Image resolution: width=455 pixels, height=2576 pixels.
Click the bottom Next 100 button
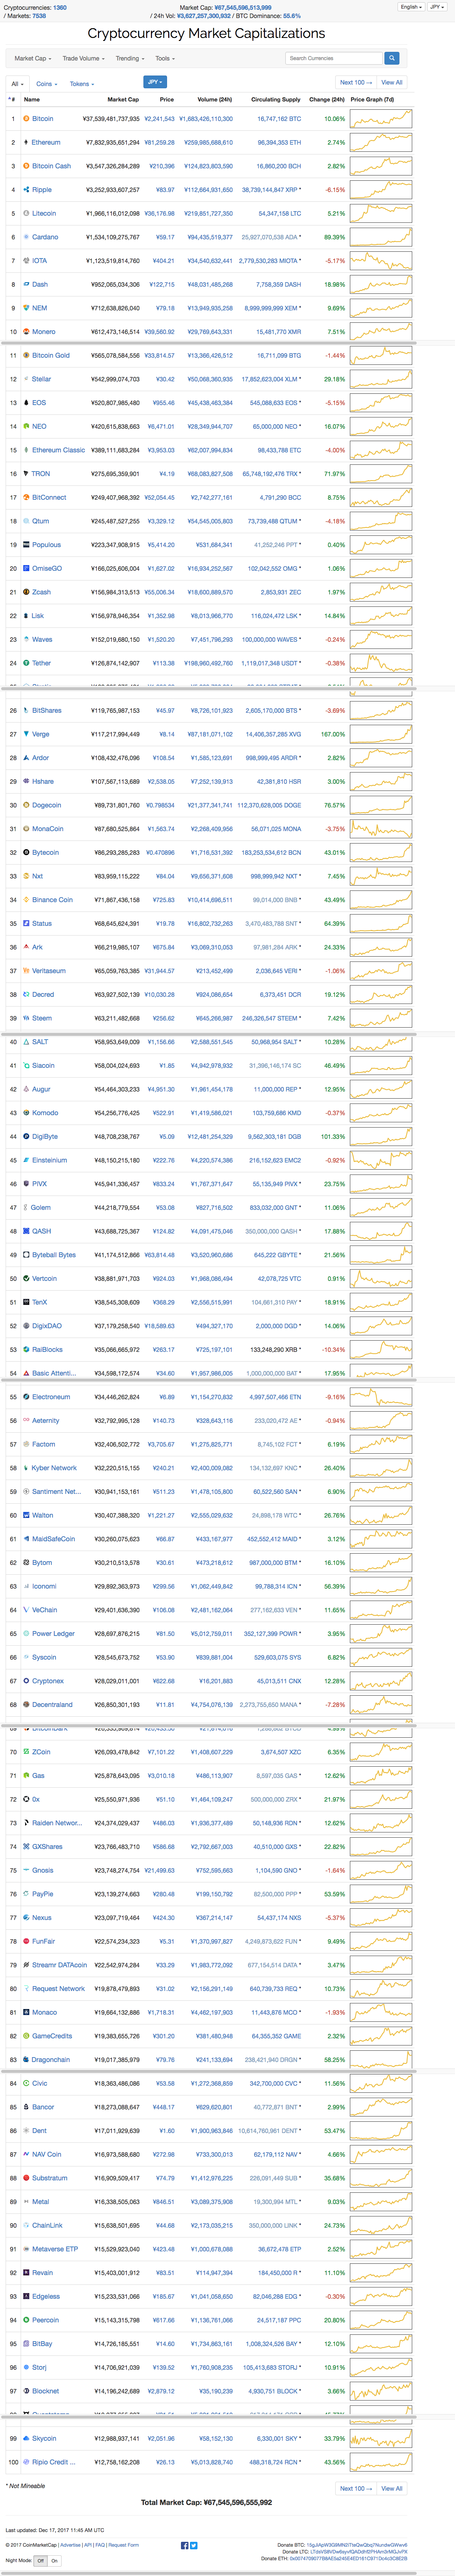pyautogui.click(x=356, y=2488)
